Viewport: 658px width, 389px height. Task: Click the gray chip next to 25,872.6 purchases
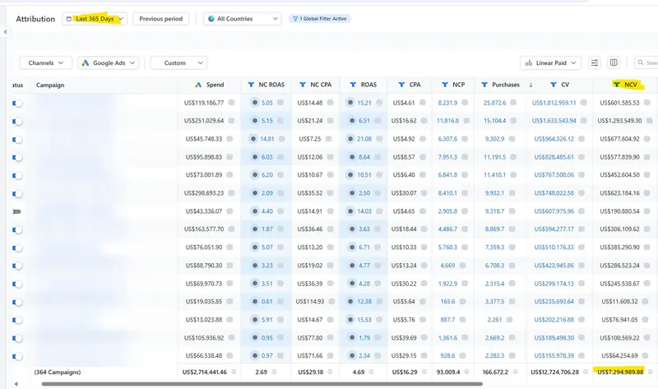(x=513, y=103)
